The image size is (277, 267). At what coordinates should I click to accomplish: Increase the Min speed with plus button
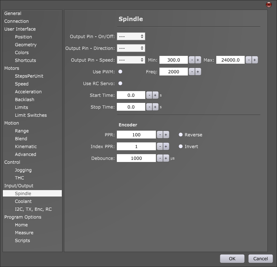pos(198,60)
